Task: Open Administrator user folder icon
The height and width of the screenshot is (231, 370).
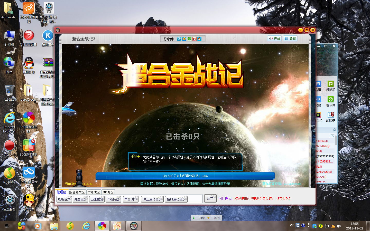Action: point(10,11)
